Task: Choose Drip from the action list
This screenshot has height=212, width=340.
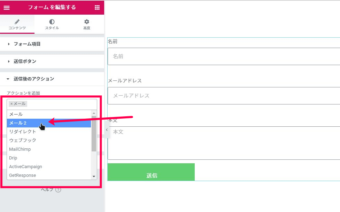Action: click(49, 158)
